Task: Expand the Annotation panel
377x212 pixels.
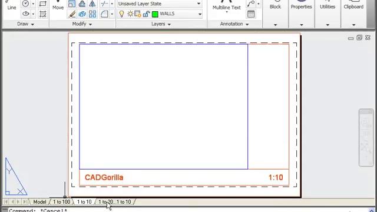Action: point(234,24)
